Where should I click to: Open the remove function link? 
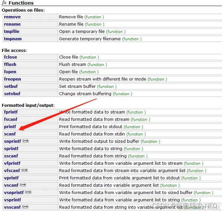[12, 17]
